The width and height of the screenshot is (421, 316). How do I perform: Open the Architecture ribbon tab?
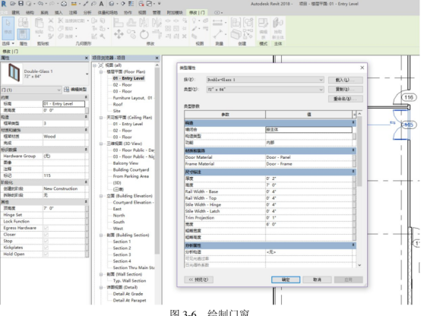point(15,13)
